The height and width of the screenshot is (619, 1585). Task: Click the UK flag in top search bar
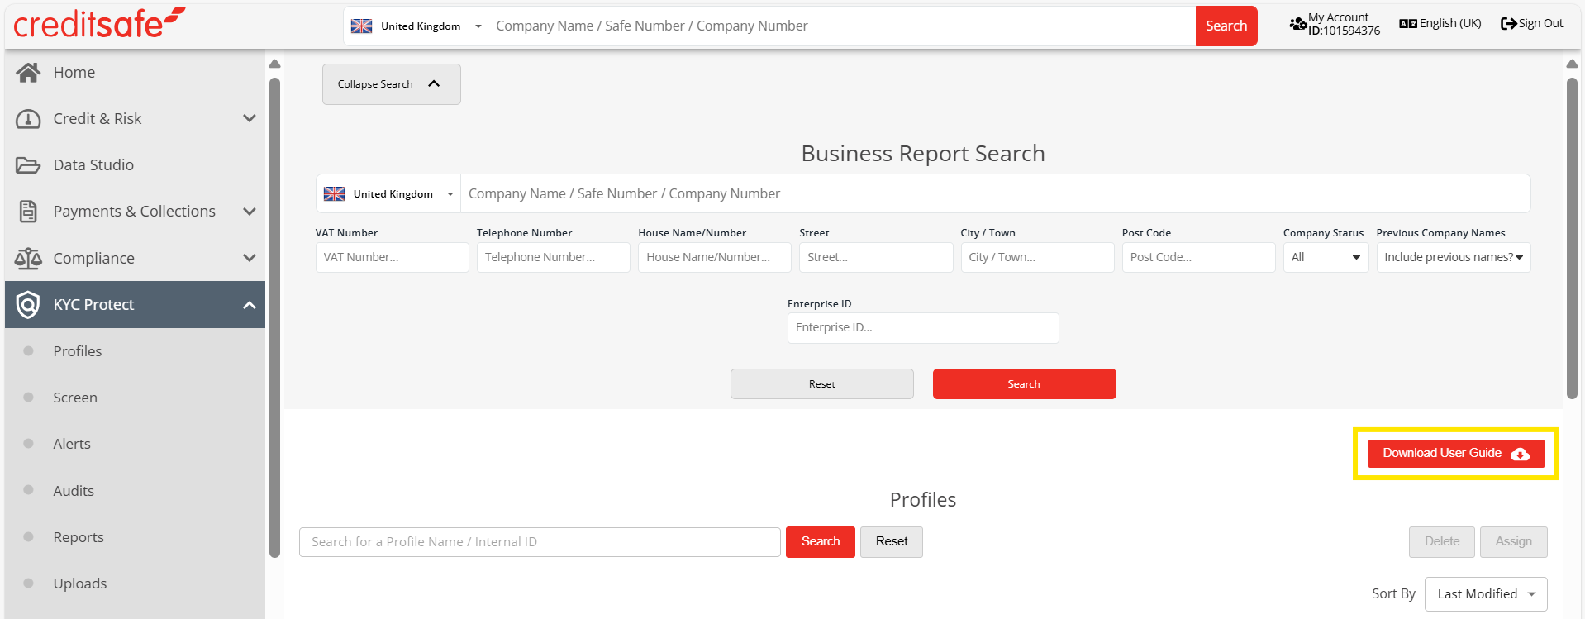pos(361,26)
